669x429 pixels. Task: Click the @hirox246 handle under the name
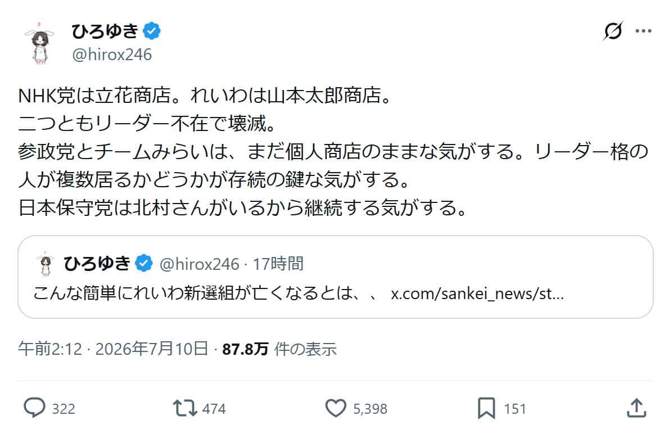[112, 55]
